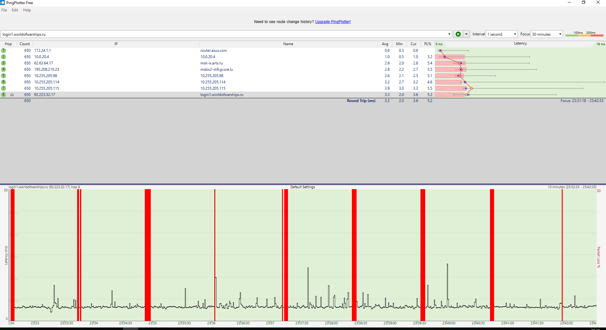Viewport: 606px width, 330px height.
Task: Click hop 4 green circle icon
Action: point(3,69)
